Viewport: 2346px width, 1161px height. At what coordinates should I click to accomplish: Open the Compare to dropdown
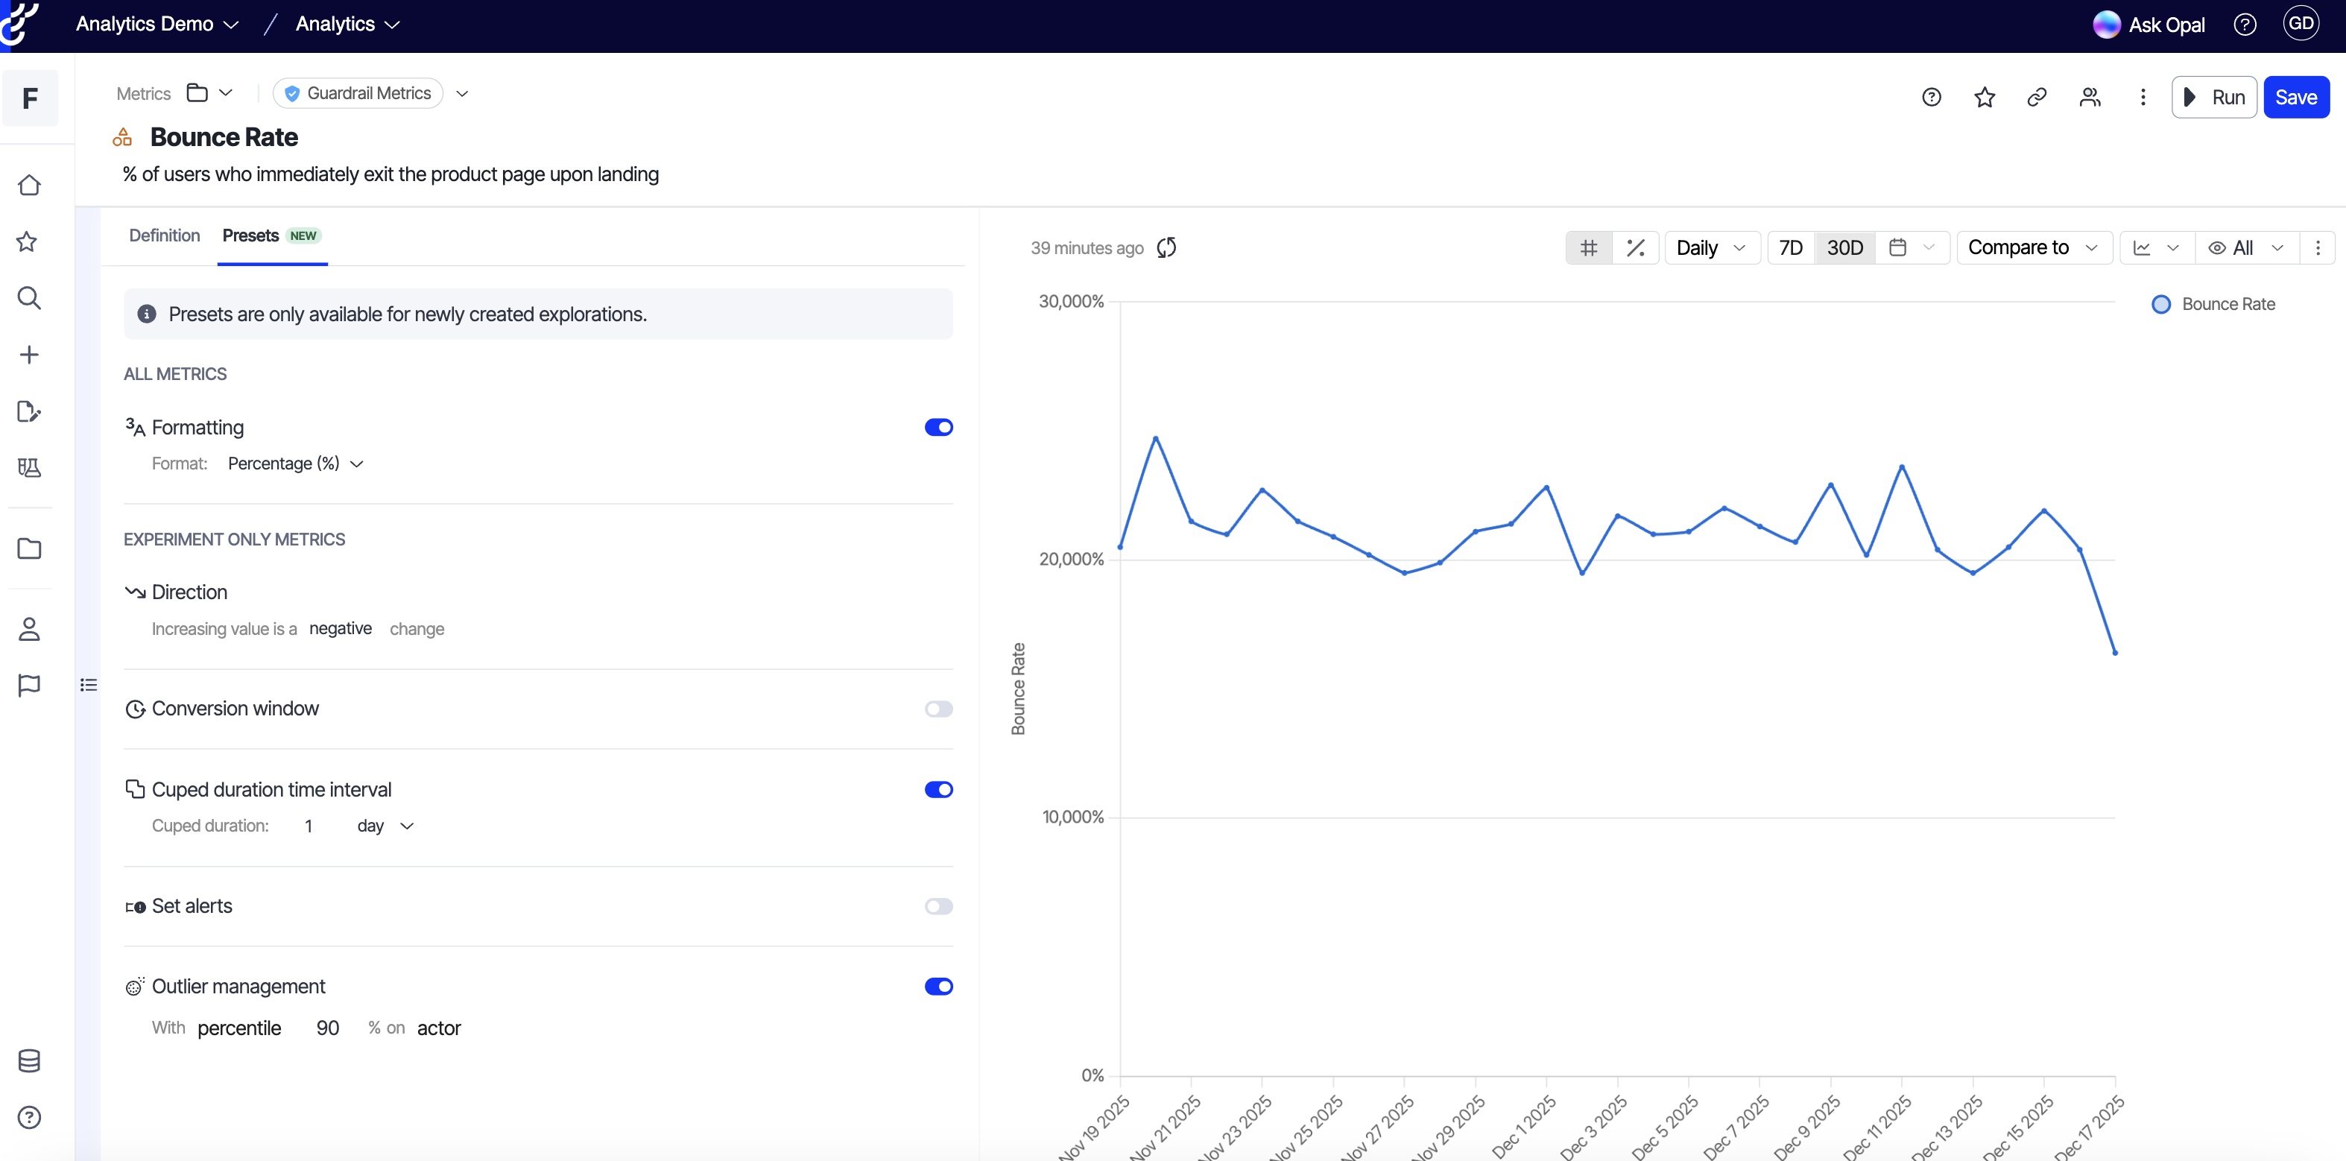(x=2033, y=247)
